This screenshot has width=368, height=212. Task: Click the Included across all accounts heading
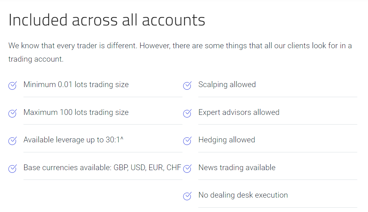coord(107,20)
